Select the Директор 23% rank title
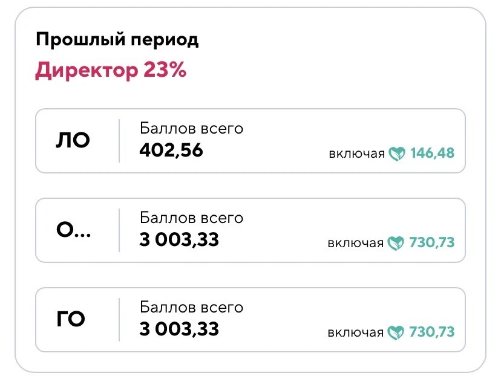The height and width of the screenshot is (385, 501). pyautogui.click(x=111, y=70)
